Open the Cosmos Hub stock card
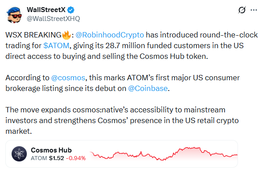This screenshot has height=169, width=263. click(121, 154)
